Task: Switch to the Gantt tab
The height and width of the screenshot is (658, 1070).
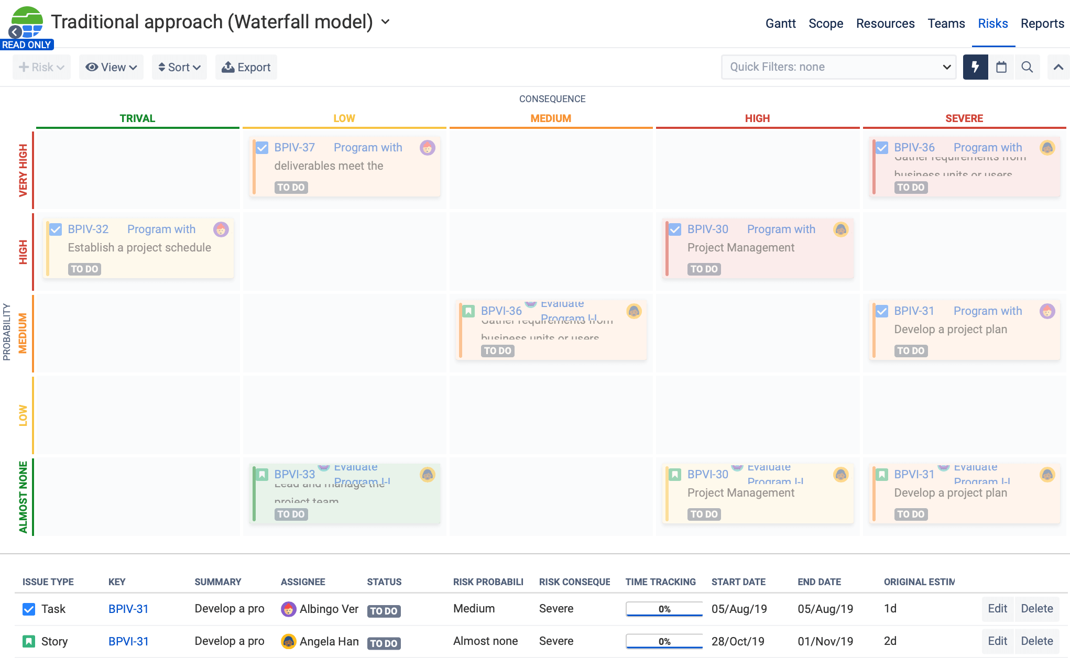Action: 780,24
